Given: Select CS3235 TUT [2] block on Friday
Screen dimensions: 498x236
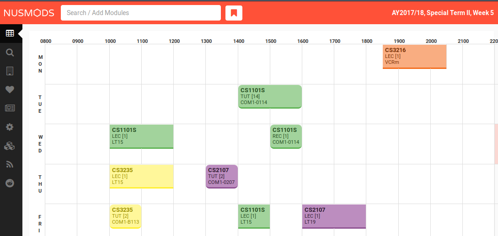Looking at the screenshot, I should (x=125, y=216).
